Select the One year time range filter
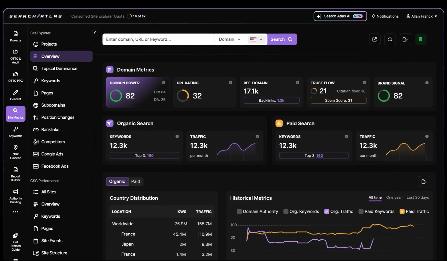The height and width of the screenshot is (261, 447). [x=394, y=197]
